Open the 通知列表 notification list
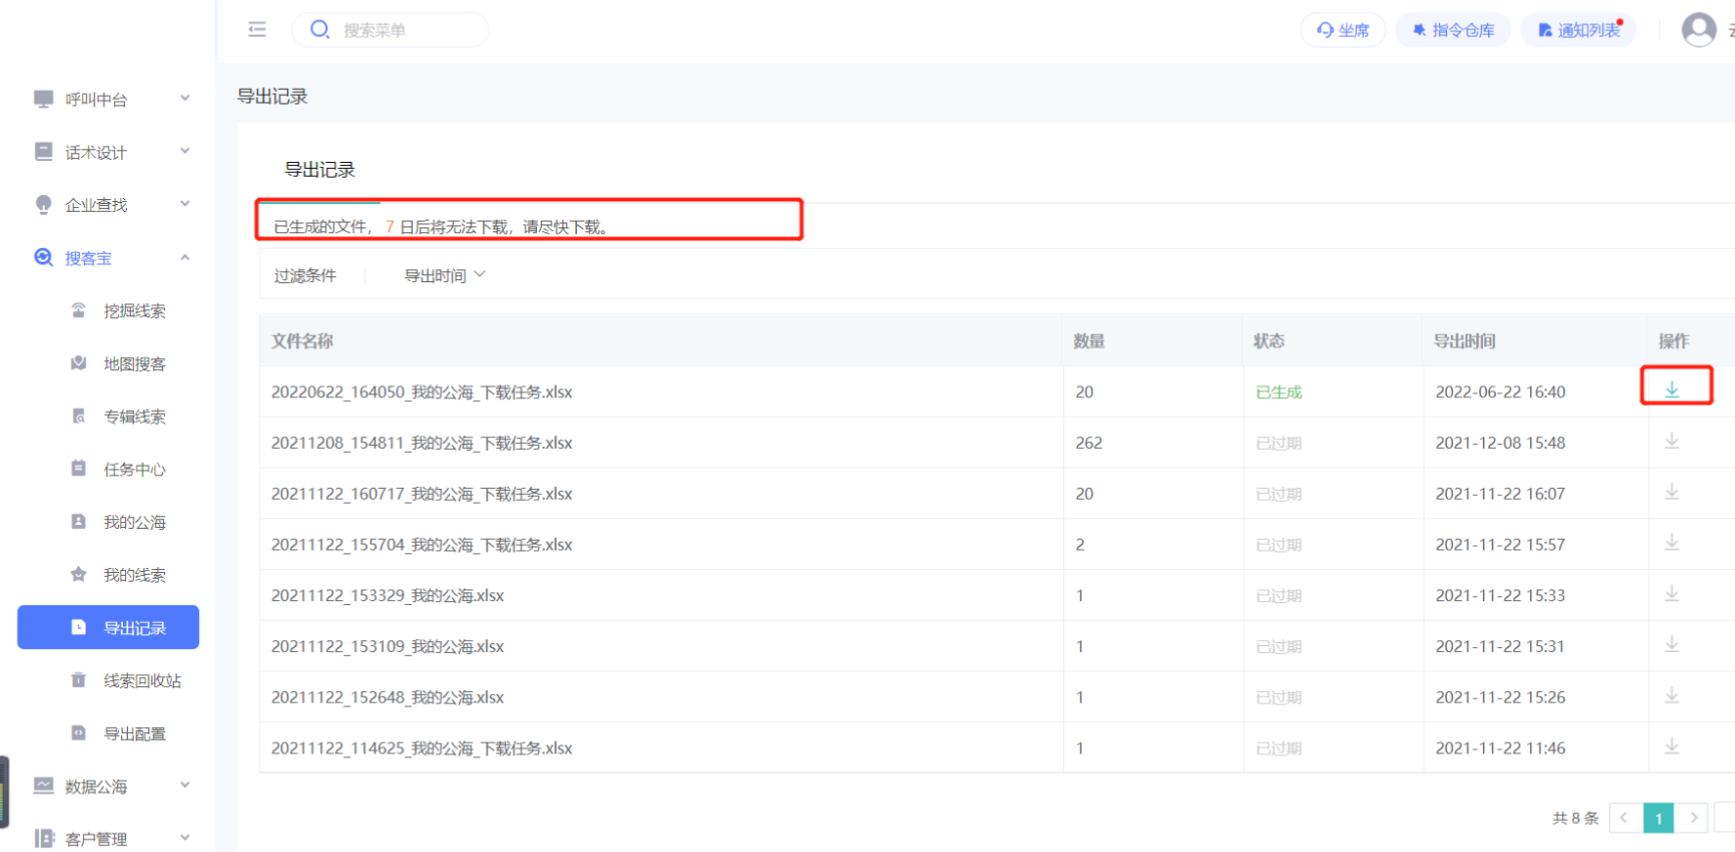 pyautogui.click(x=1578, y=30)
